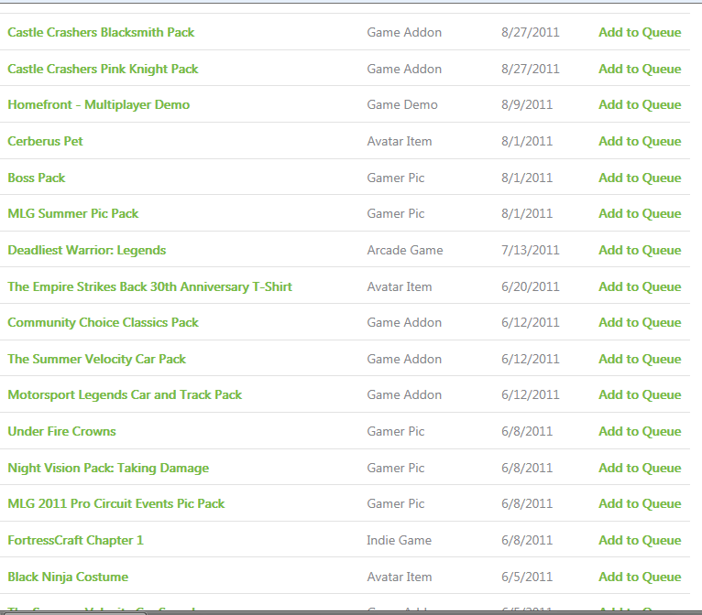Open FortressCraft Chapter 1 link
Viewport: 702px width, 615px height.
tap(76, 540)
